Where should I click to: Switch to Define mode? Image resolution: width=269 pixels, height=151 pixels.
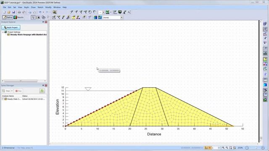tap(8, 17)
